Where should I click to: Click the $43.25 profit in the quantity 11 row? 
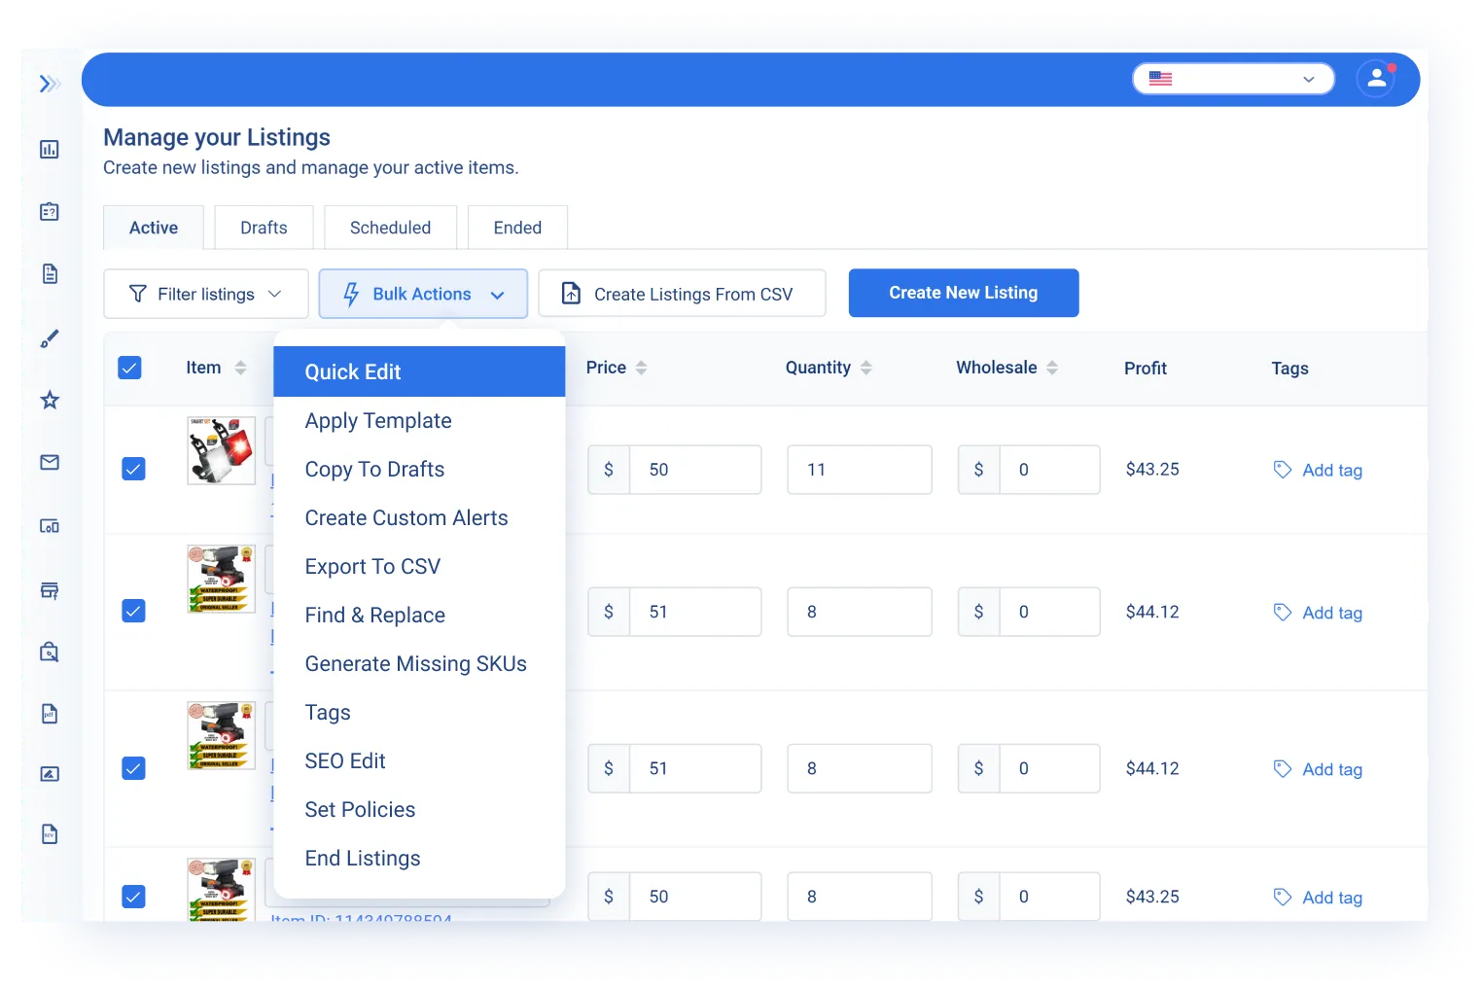coord(1152,470)
